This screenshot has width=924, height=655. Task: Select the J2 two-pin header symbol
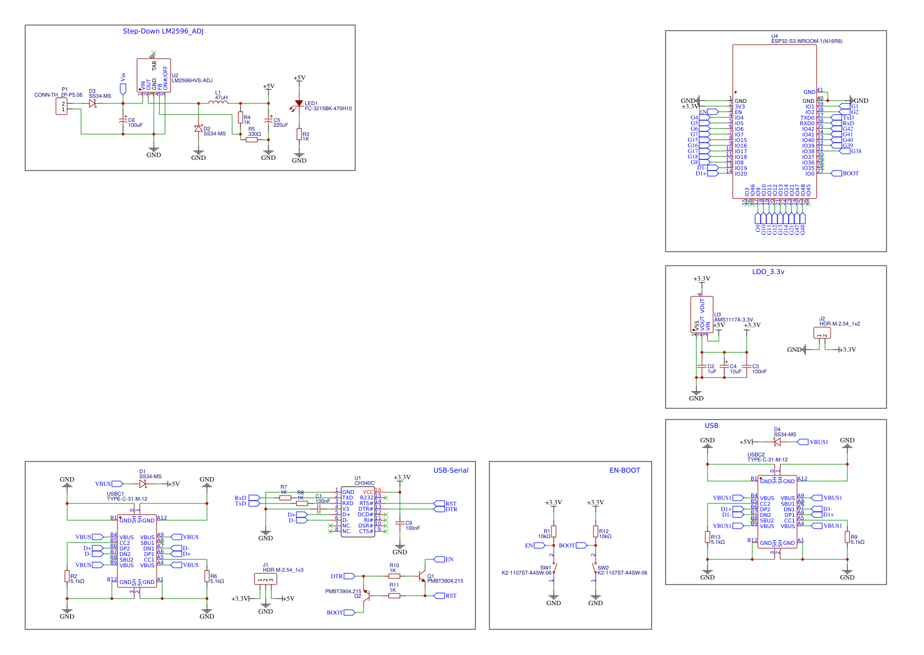822,333
